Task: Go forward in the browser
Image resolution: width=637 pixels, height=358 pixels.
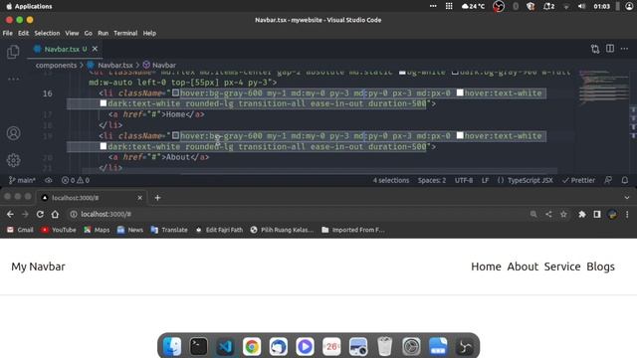Action: tap(25, 214)
